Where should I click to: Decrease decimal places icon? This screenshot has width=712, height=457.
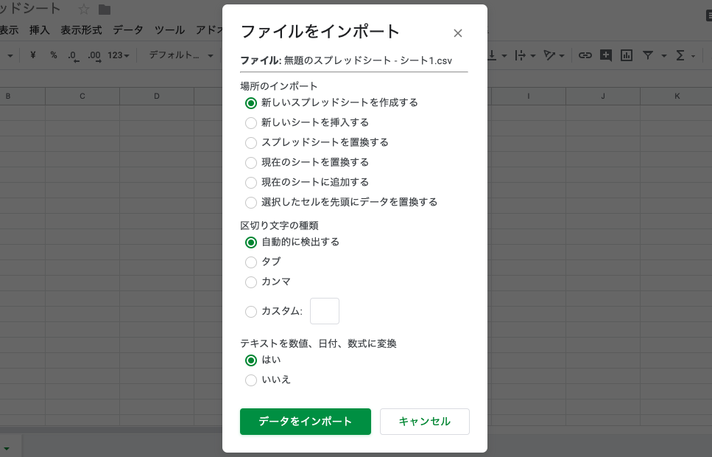click(x=73, y=56)
